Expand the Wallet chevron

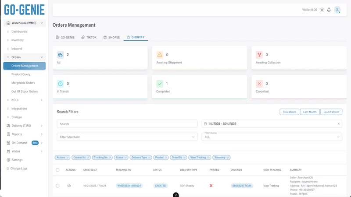42,151
